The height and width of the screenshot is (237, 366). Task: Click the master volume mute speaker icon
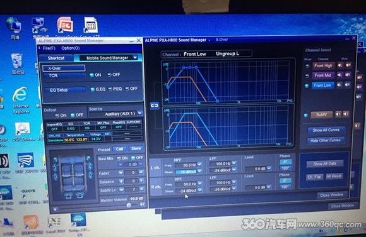(x=142, y=204)
